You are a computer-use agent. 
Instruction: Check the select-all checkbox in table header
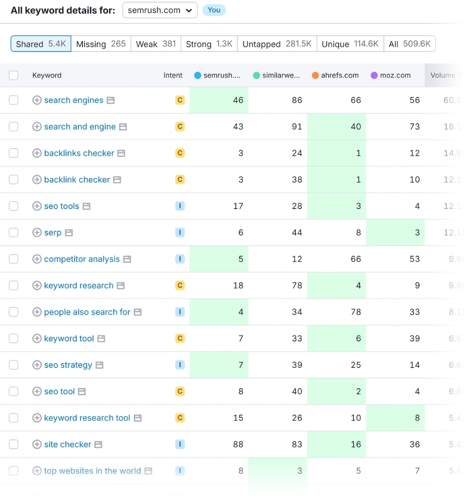tap(13, 75)
